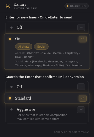The image size is (94, 137).
Task: Click the GUARDING status badge
Action: 77,6
